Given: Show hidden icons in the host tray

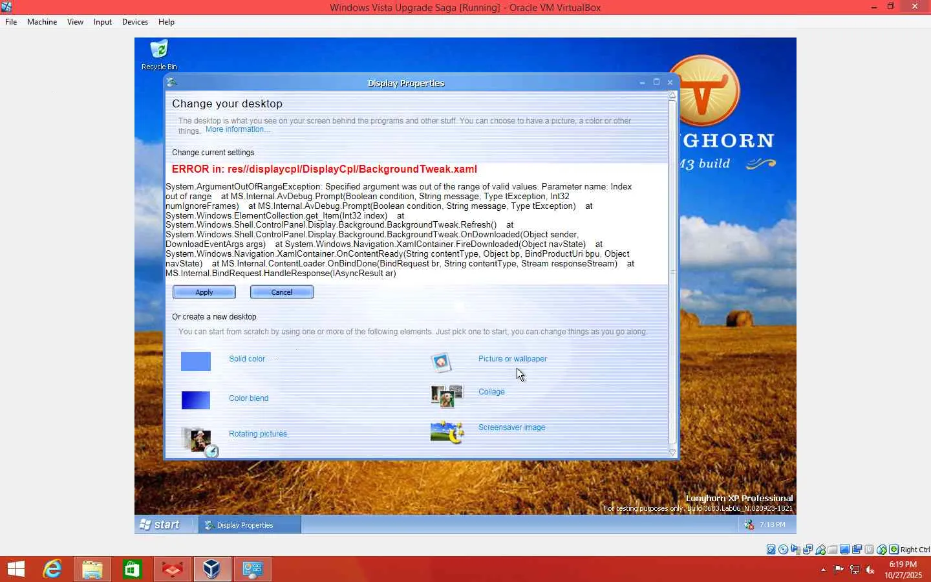Looking at the screenshot, I should tap(823, 570).
